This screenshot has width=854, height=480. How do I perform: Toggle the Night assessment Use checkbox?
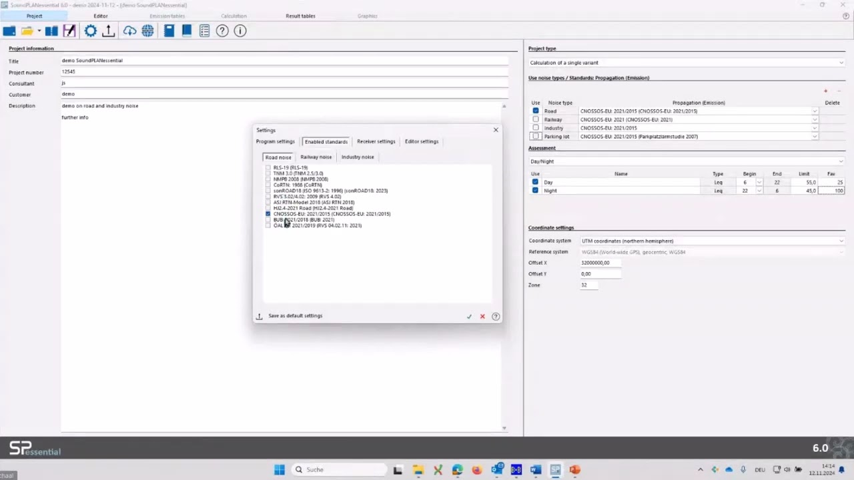[x=536, y=190]
